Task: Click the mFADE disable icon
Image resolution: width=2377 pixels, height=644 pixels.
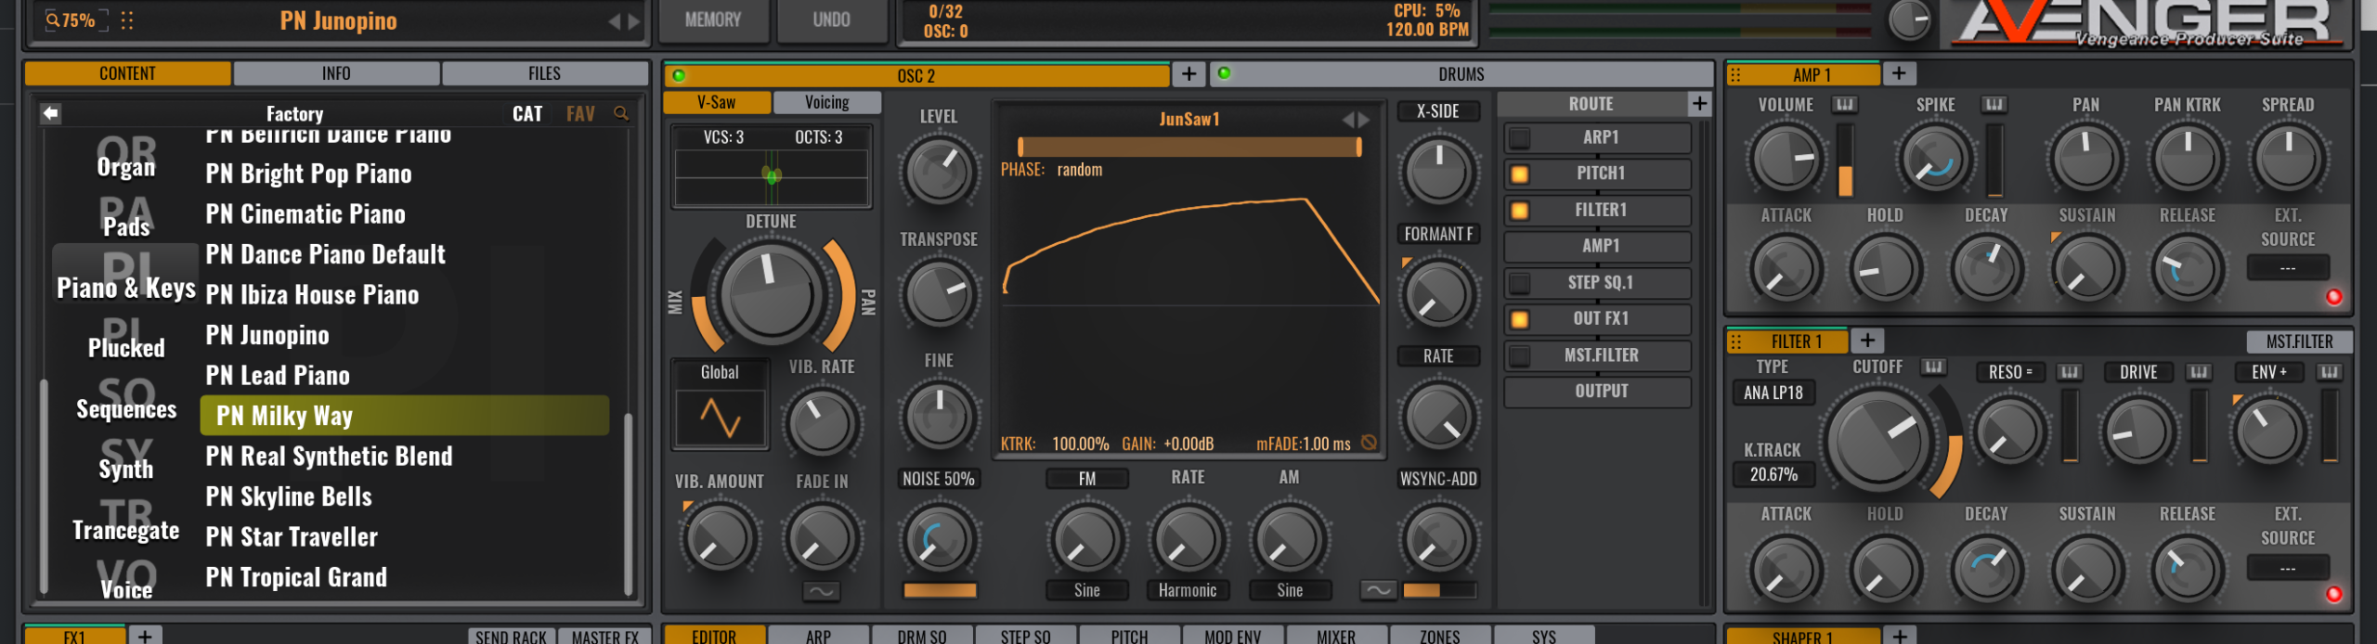Action: (x=1369, y=443)
